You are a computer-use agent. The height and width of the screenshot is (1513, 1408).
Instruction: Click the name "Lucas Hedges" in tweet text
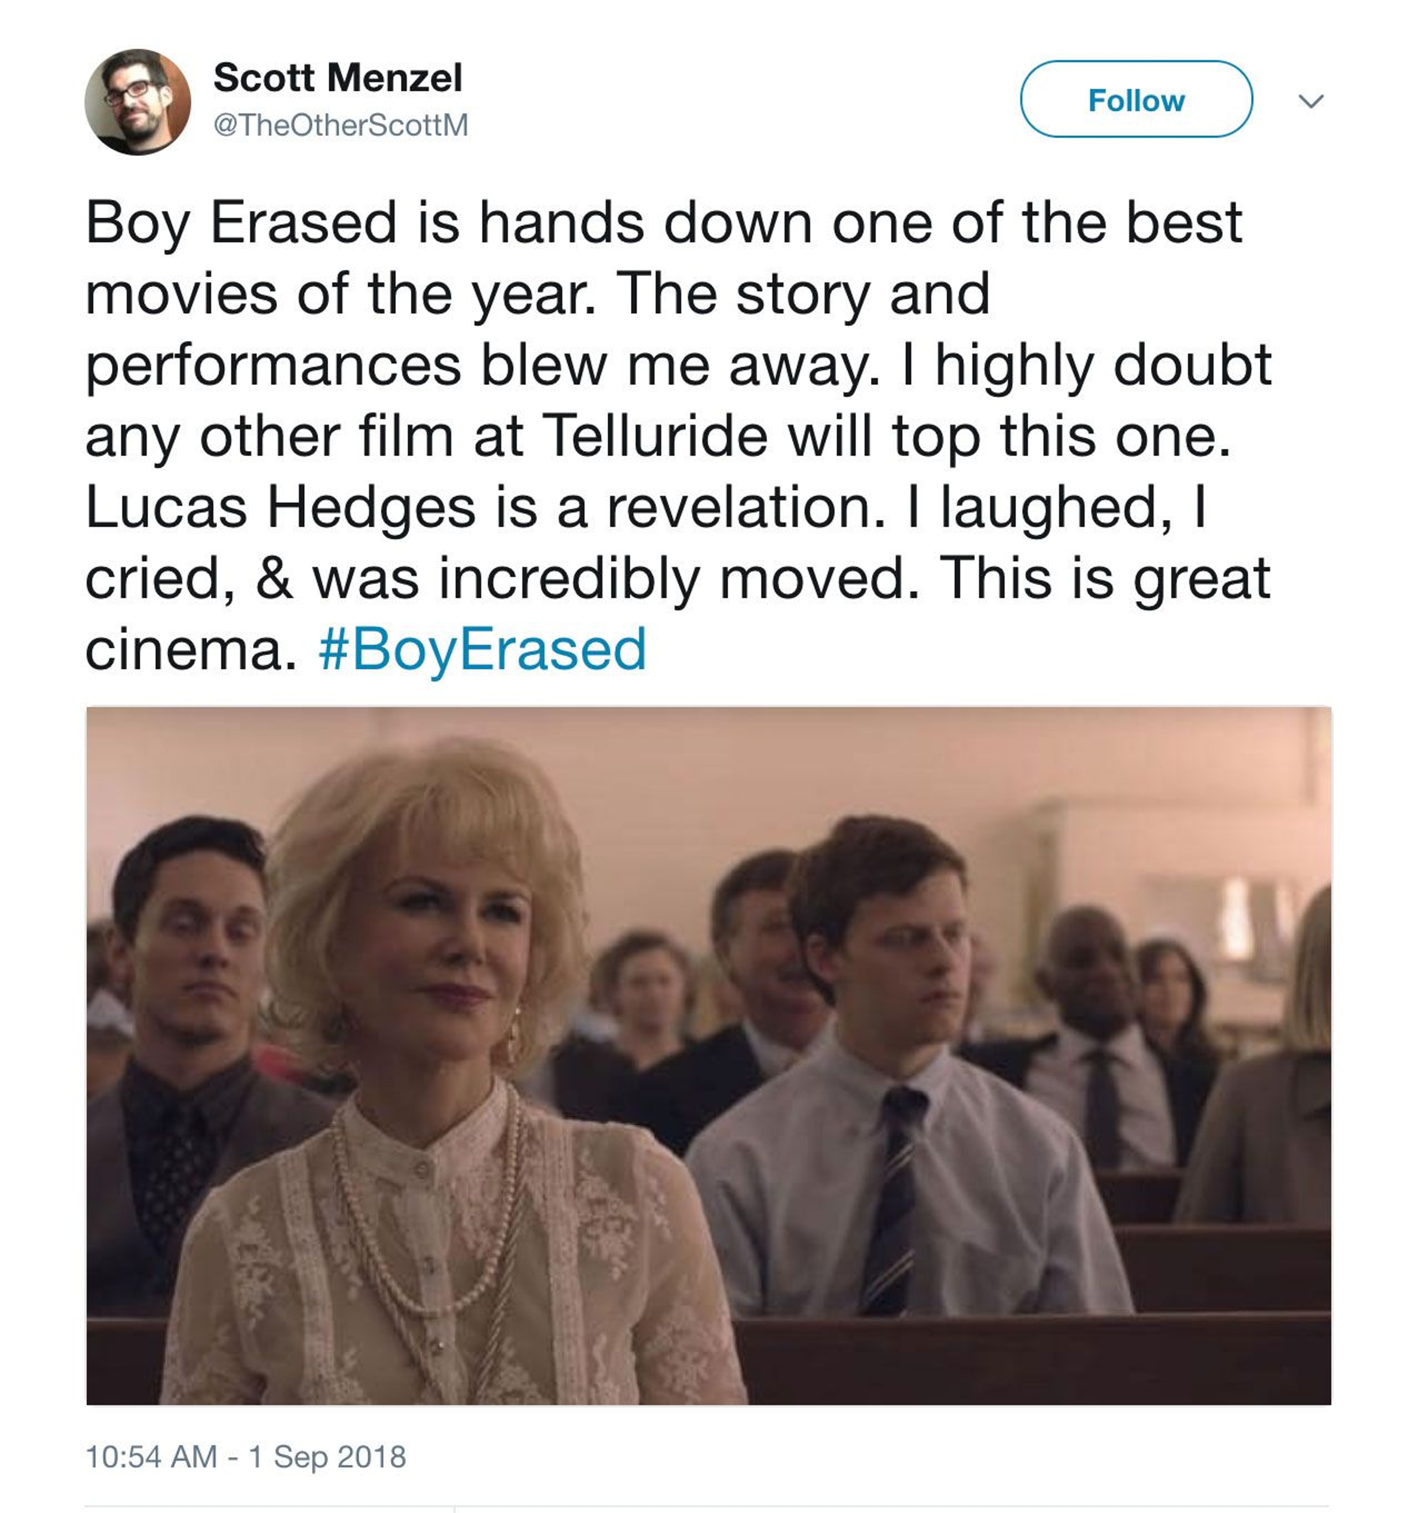click(280, 507)
